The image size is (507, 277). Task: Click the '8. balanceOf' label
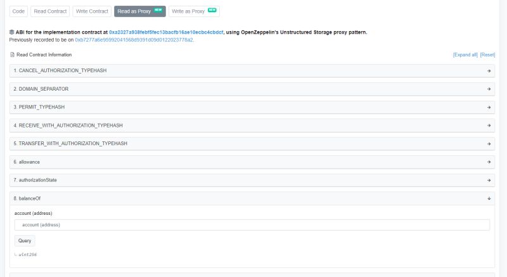coord(27,198)
